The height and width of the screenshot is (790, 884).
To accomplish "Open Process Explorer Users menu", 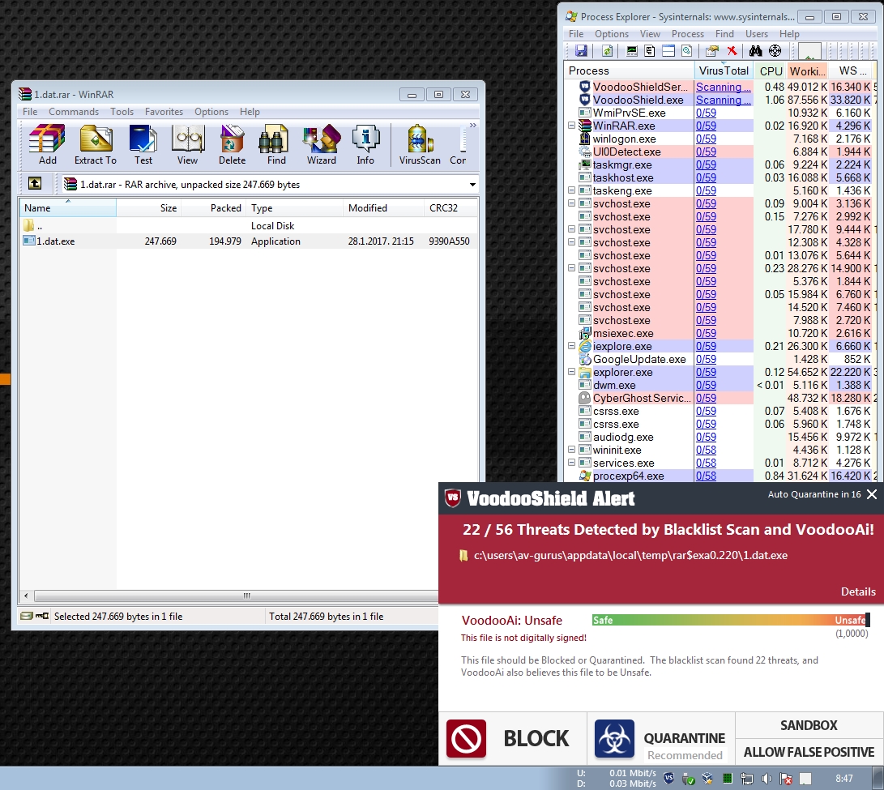I will coord(757,34).
